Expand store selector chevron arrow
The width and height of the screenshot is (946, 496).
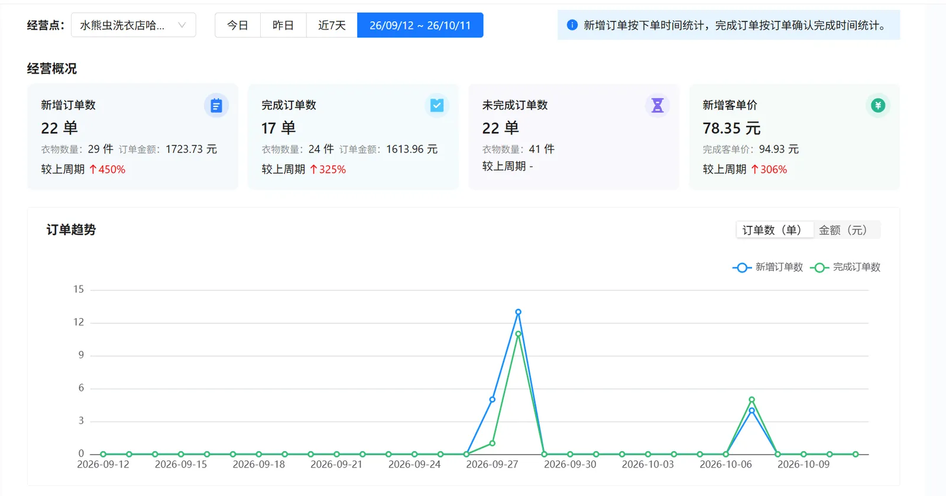tap(182, 25)
